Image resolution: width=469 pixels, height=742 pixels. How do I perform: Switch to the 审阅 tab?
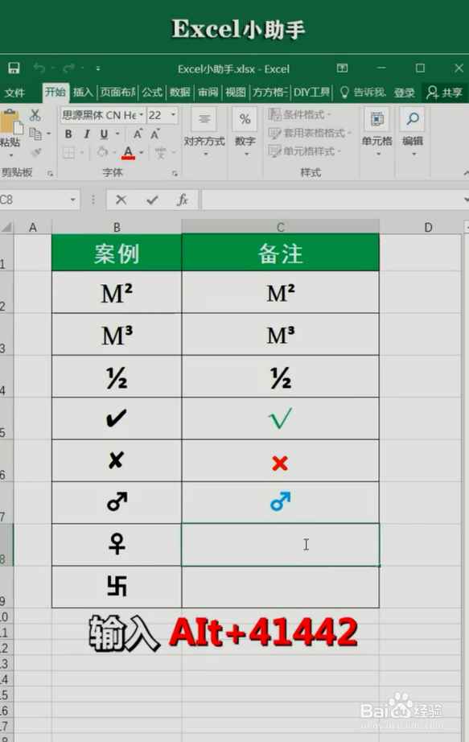(208, 92)
